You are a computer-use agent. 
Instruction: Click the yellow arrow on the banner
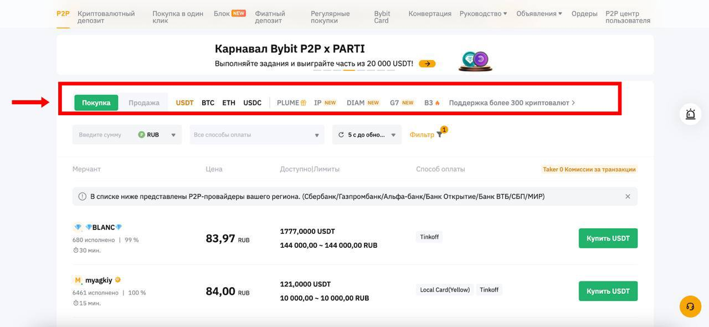coord(427,64)
